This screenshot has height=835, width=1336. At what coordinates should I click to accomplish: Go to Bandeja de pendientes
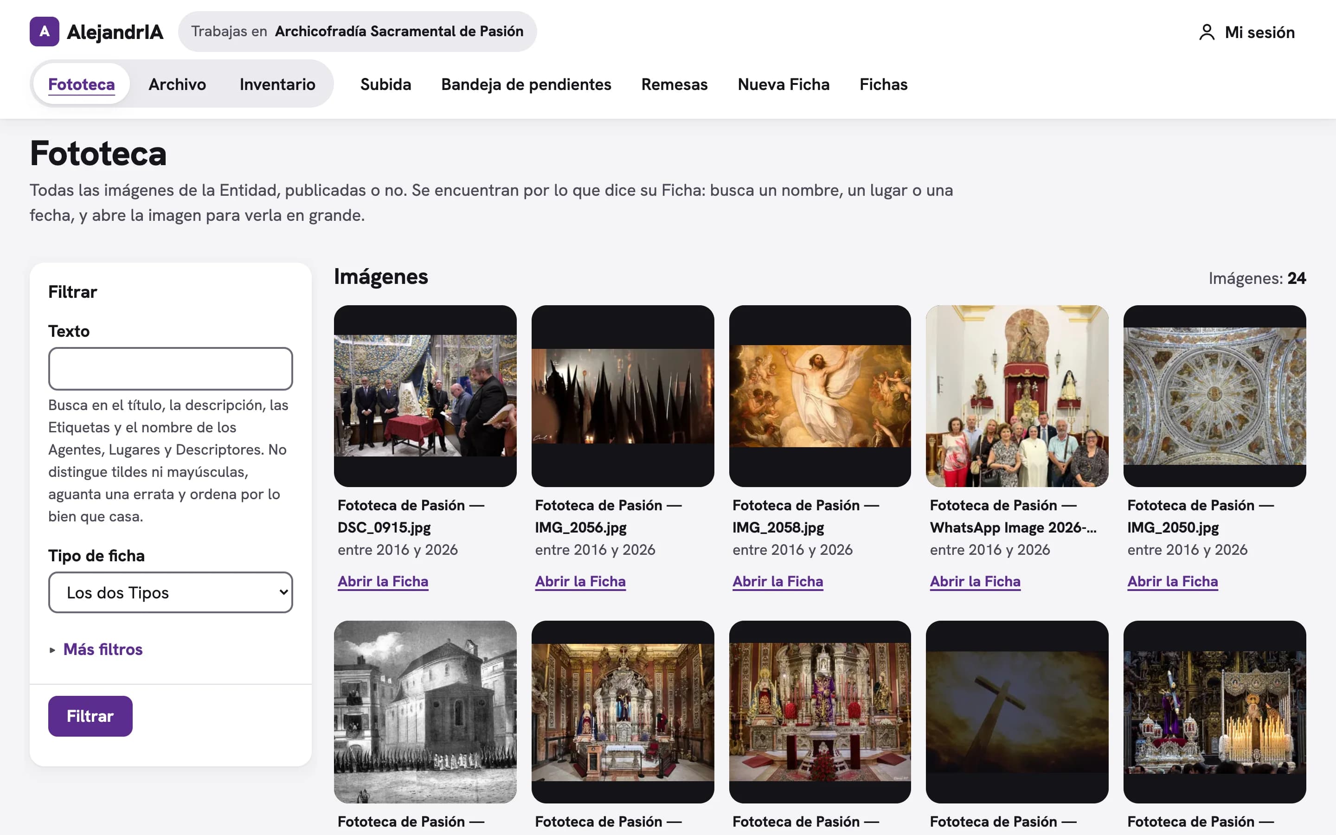pyautogui.click(x=526, y=84)
